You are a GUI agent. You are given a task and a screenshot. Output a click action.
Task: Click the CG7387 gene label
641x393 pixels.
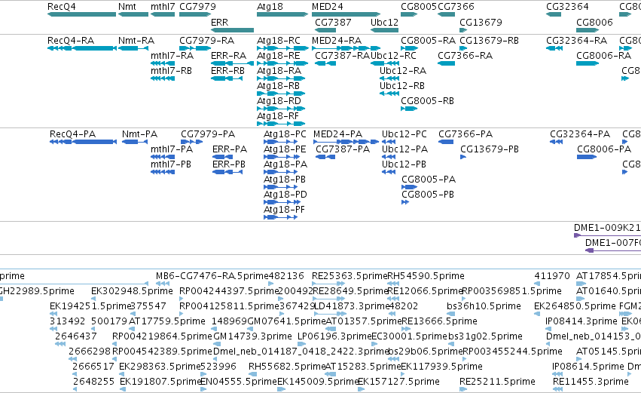pyautogui.click(x=333, y=22)
